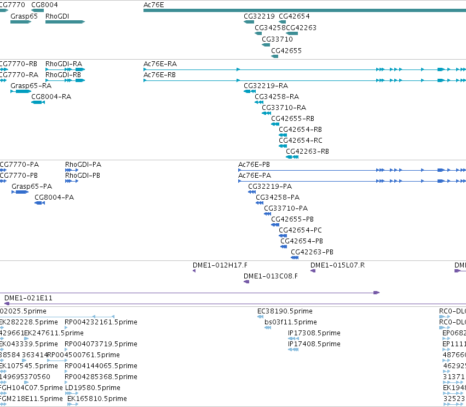The image size is (466, 407).
Task: Select CDS label Grasp65-PA
Action: 32,187
